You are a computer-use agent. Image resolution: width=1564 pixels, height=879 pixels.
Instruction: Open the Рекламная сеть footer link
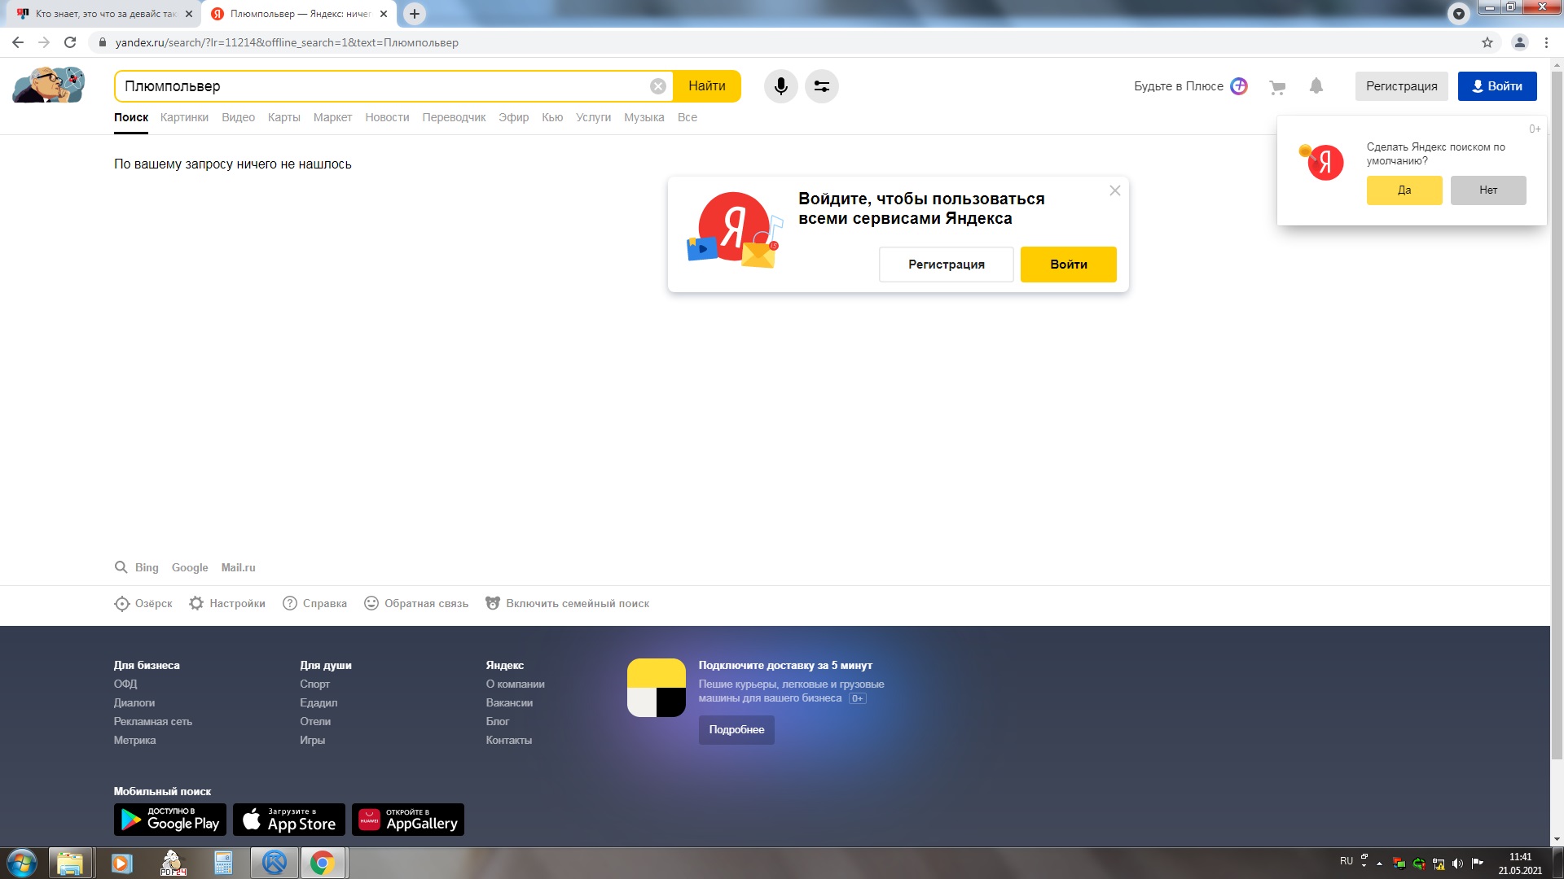[153, 722]
